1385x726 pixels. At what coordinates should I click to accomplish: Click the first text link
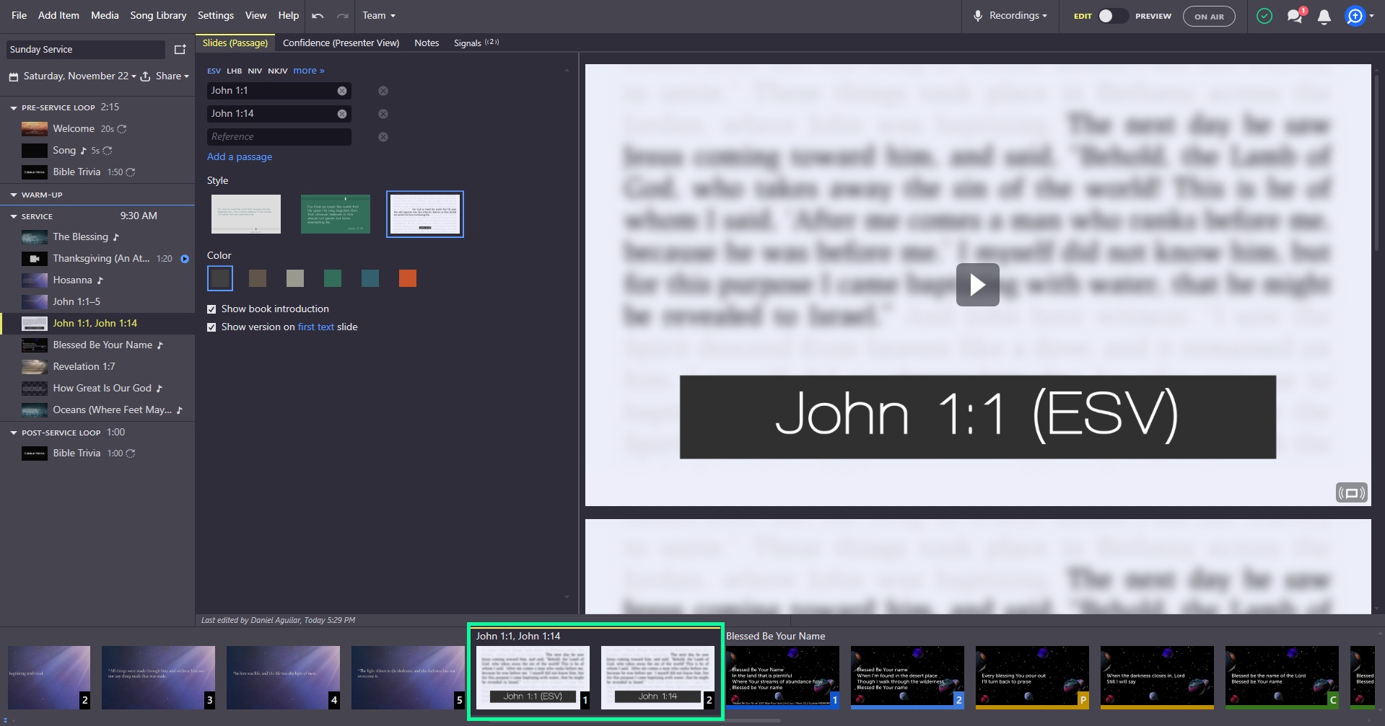click(316, 327)
